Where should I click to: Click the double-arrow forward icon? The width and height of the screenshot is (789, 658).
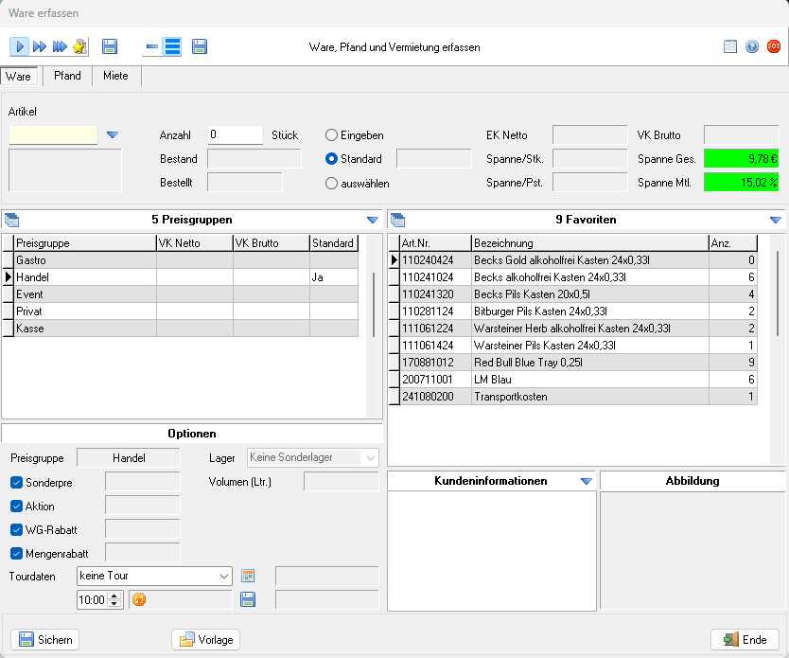coord(39,46)
